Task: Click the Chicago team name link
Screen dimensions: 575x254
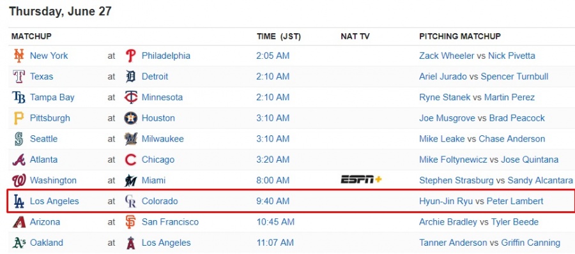Action: click(x=158, y=160)
